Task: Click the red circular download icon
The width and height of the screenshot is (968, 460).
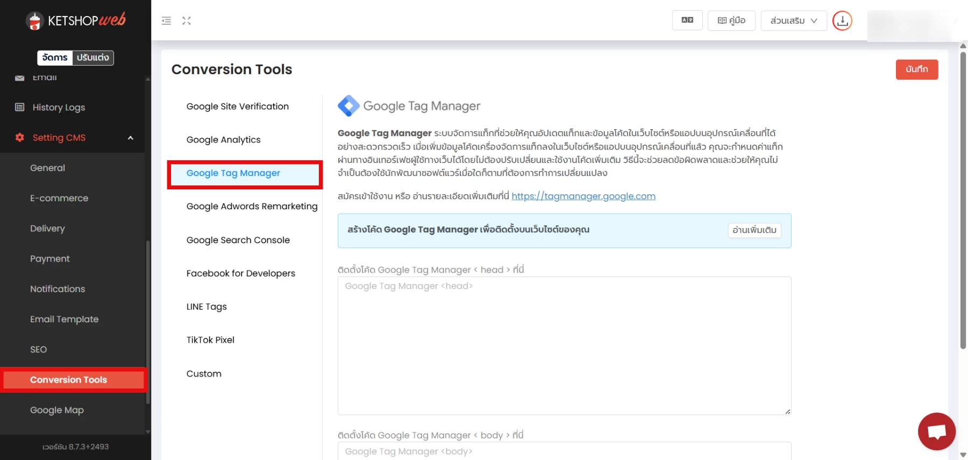Action: tap(842, 21)
